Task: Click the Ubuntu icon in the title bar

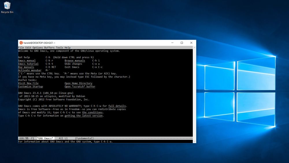Action: point(21,43)
